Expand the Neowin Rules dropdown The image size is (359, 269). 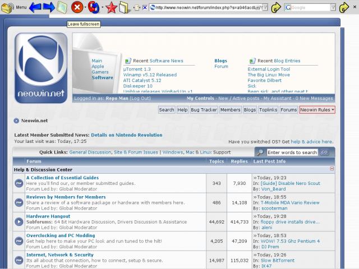click(317, 110)
